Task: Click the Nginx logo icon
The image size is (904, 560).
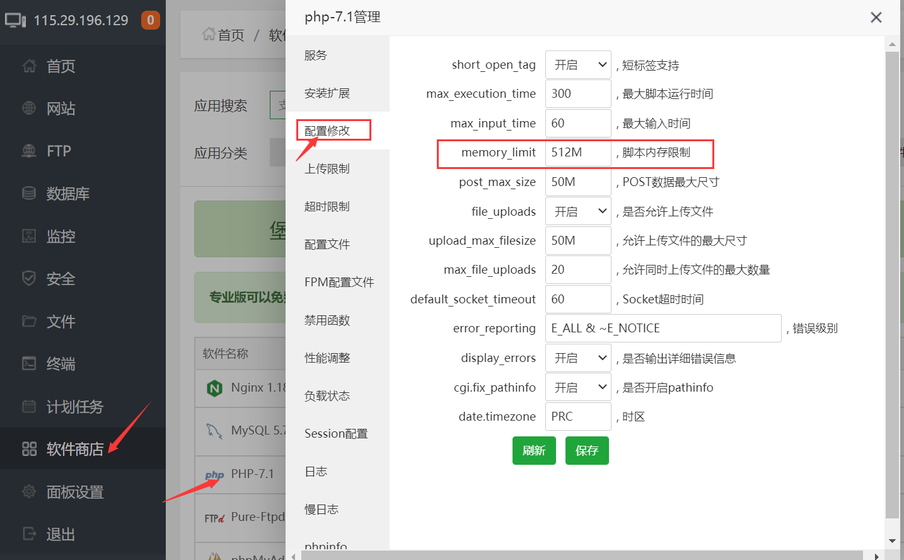Action: click(214, 388)
